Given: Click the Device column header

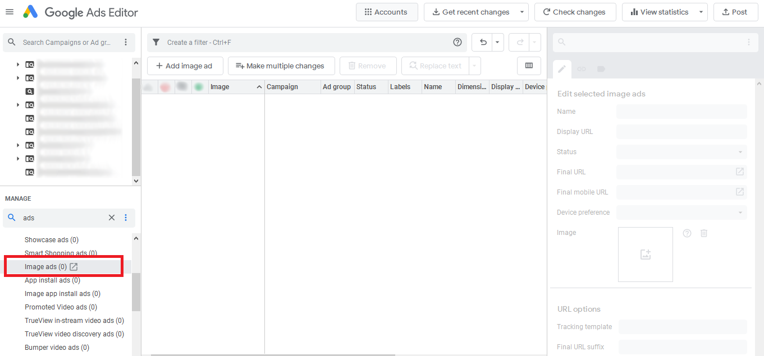Looking at the screenshot, I should pos(534,87).
